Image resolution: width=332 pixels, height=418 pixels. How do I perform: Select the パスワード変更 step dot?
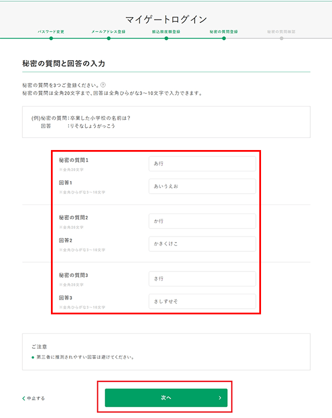coord(51,38)
